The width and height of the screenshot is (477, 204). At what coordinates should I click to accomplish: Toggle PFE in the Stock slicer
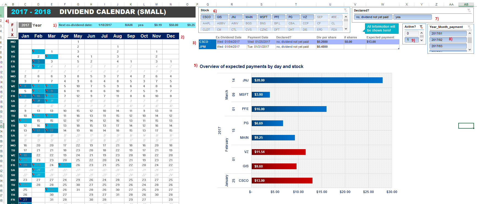click(279, 17)
